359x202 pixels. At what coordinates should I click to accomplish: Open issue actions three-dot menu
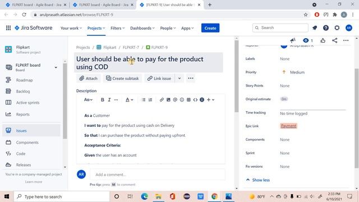[x=346, y=40]
